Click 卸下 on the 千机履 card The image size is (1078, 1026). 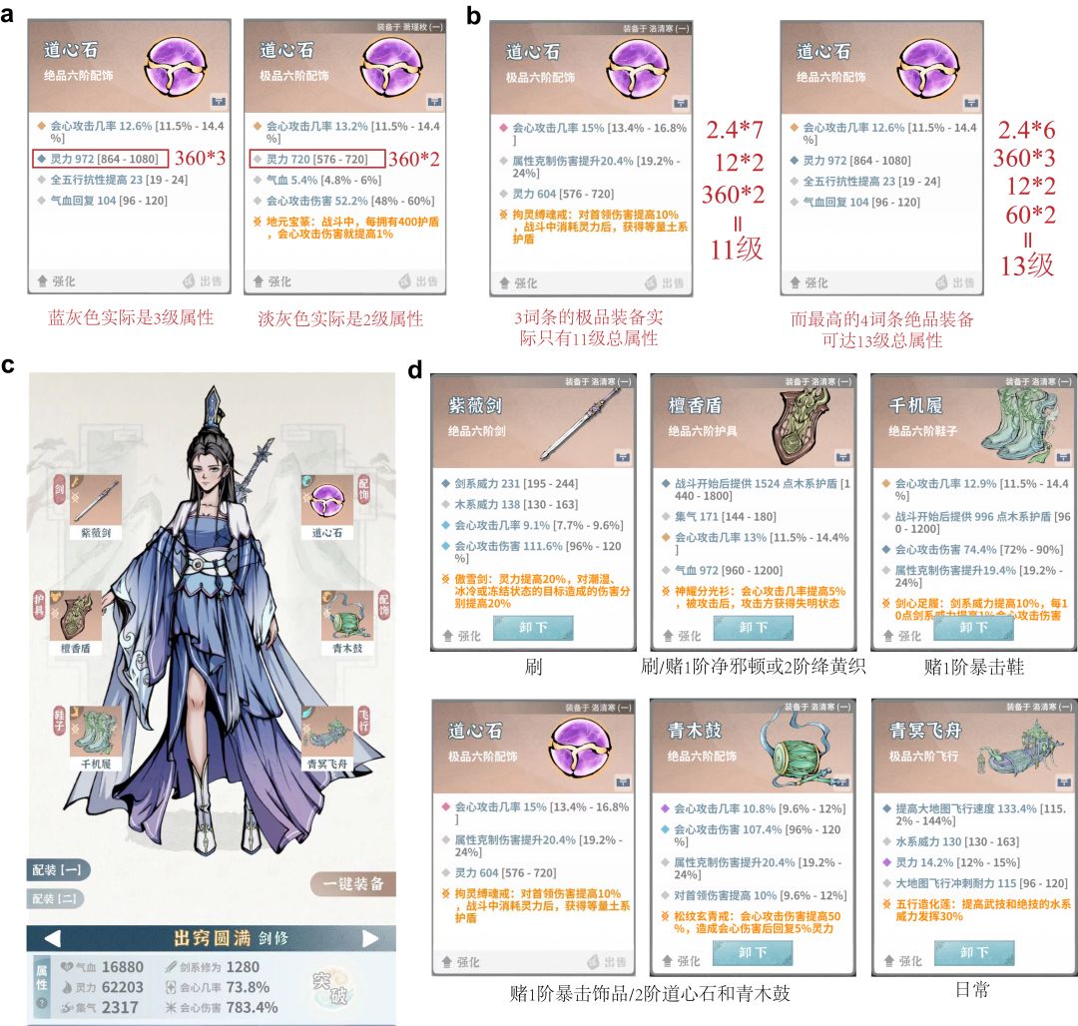[973, 628]
